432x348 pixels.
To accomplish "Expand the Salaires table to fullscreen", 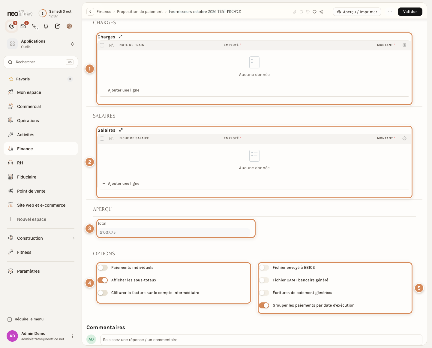I will (121, 130).
